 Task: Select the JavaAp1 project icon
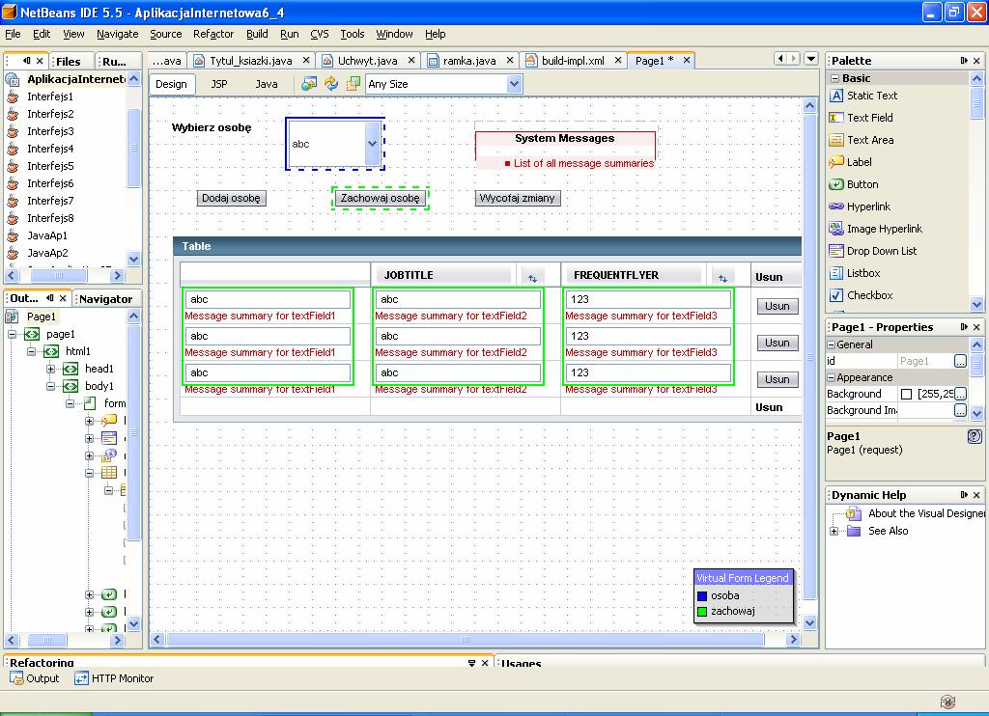pos(13,235)
